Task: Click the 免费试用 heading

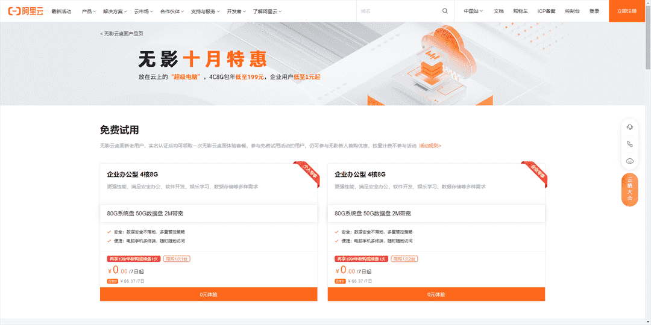Action: [x=119, y=130]
